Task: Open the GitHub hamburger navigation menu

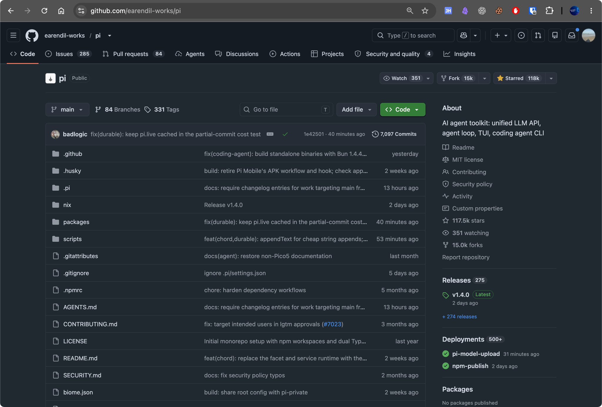Action: click(x=13, y=36)
